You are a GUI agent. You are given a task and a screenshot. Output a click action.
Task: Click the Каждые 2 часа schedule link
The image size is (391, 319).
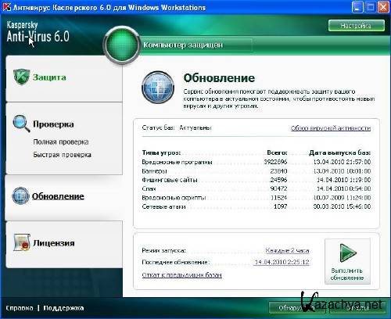pyautogui.click(x=287, y=251)
